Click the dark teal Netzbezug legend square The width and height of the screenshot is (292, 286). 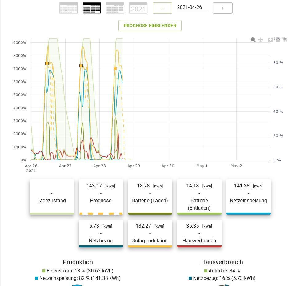coord(190,278)
